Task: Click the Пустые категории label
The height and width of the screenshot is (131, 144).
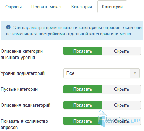Action: point(19,89)
